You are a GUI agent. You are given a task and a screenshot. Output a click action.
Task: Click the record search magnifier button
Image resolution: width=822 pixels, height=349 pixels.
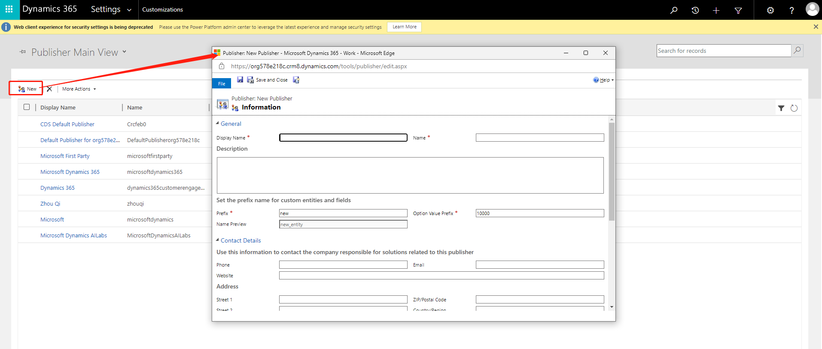click(x=797, y=51)
